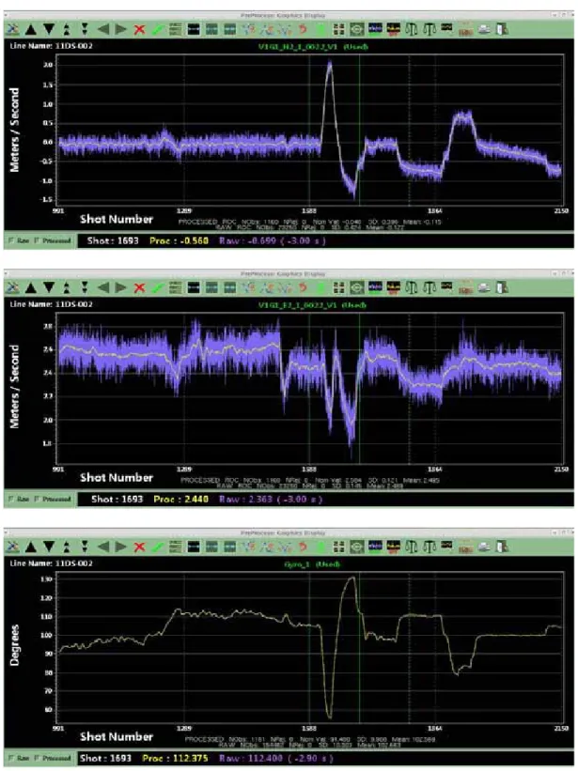Click the Shot: 1693 readout in Gyro_1 window
The width and height of the screenshot is (578, 771).
pos(106,758)
